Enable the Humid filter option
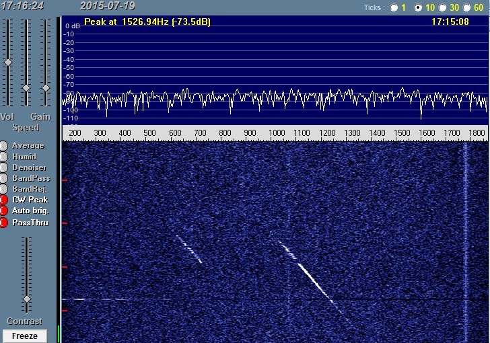490x343 pixels. tap(4, 156)
